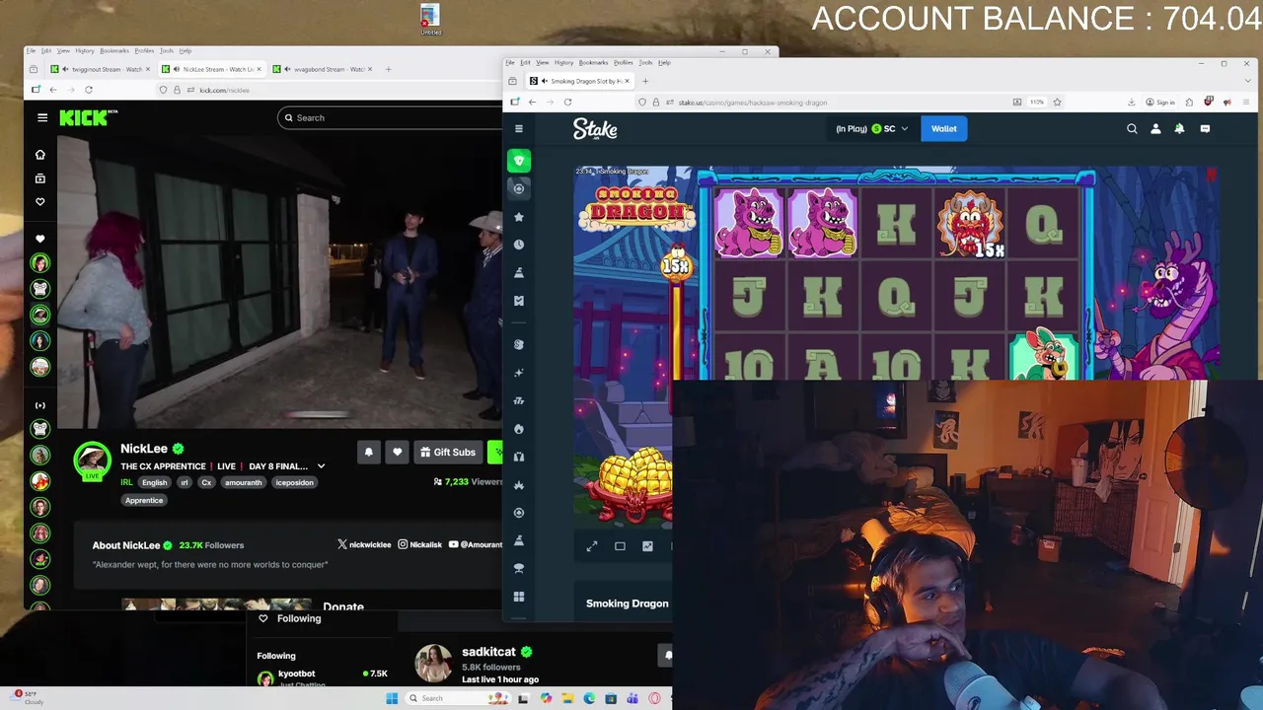Open new tab in Kick browser window
Screen dimensions: 1263x710
(x=388, y=69)
